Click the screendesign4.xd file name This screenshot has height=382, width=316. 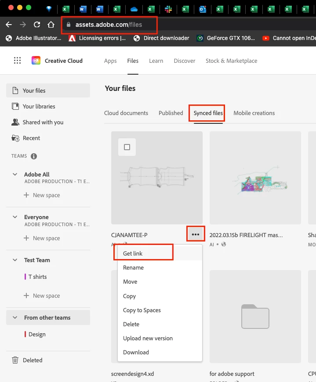point(132,374)
